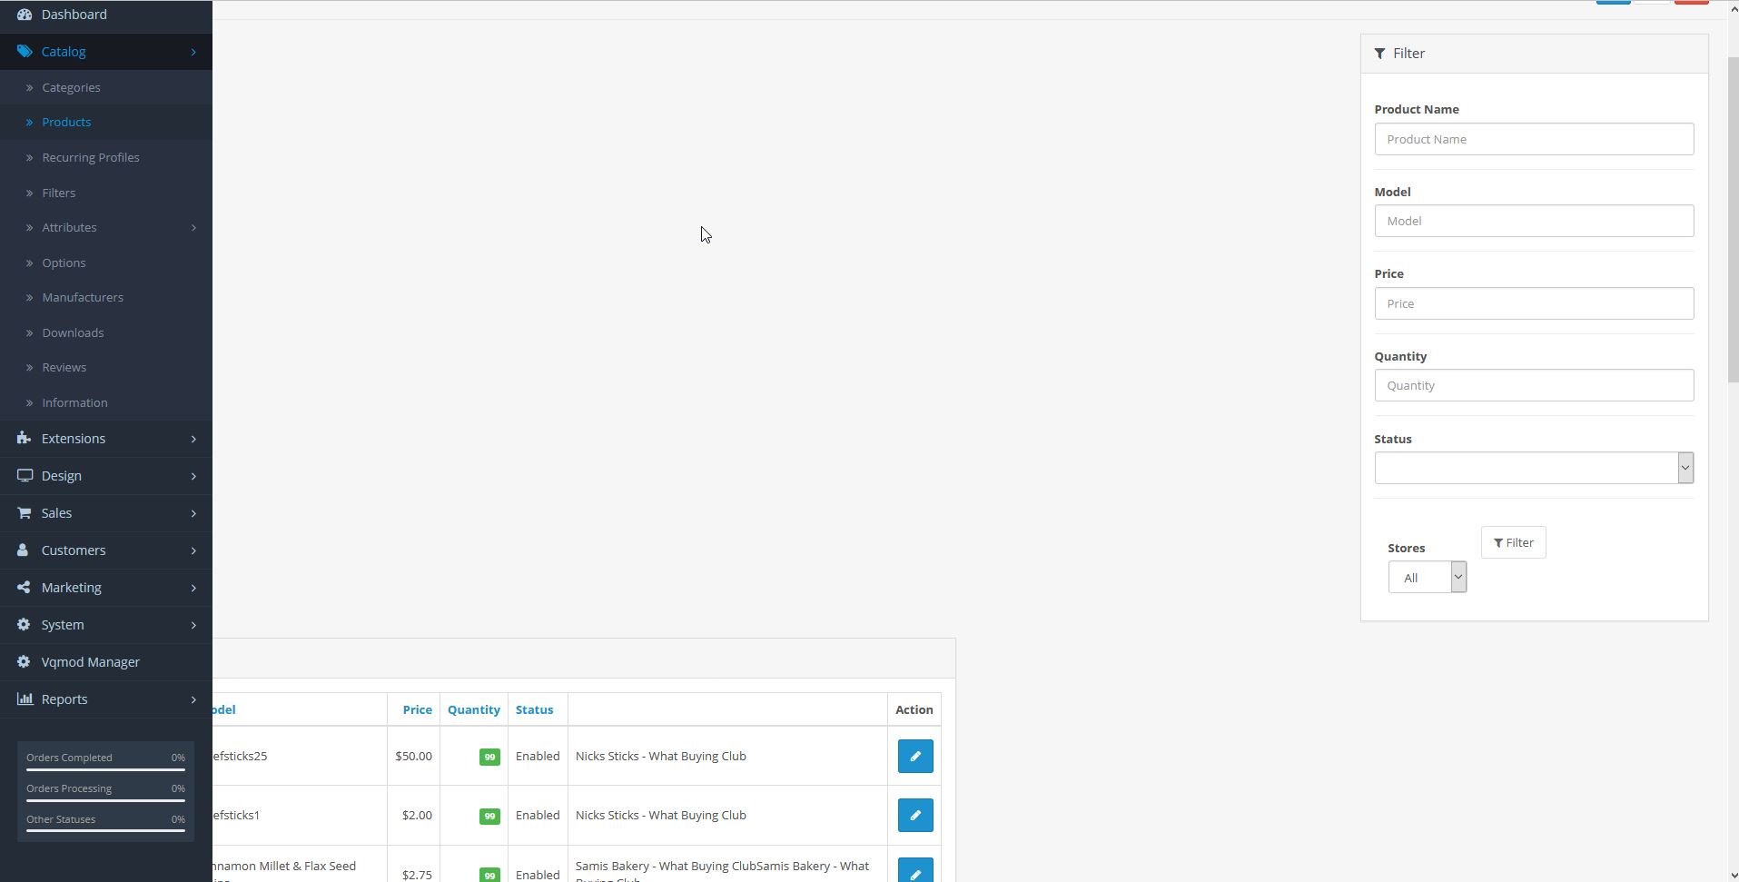Click the Dashboard gauge icon
This screenshot has height=882, width=1739.
(x=25, y=15)
